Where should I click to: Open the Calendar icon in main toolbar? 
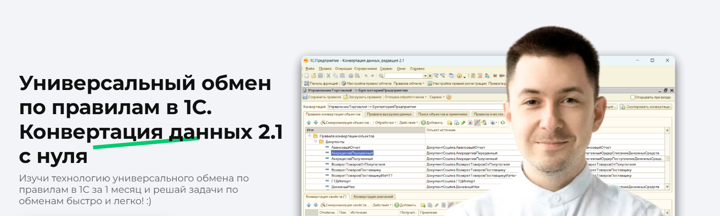(480, 76)
